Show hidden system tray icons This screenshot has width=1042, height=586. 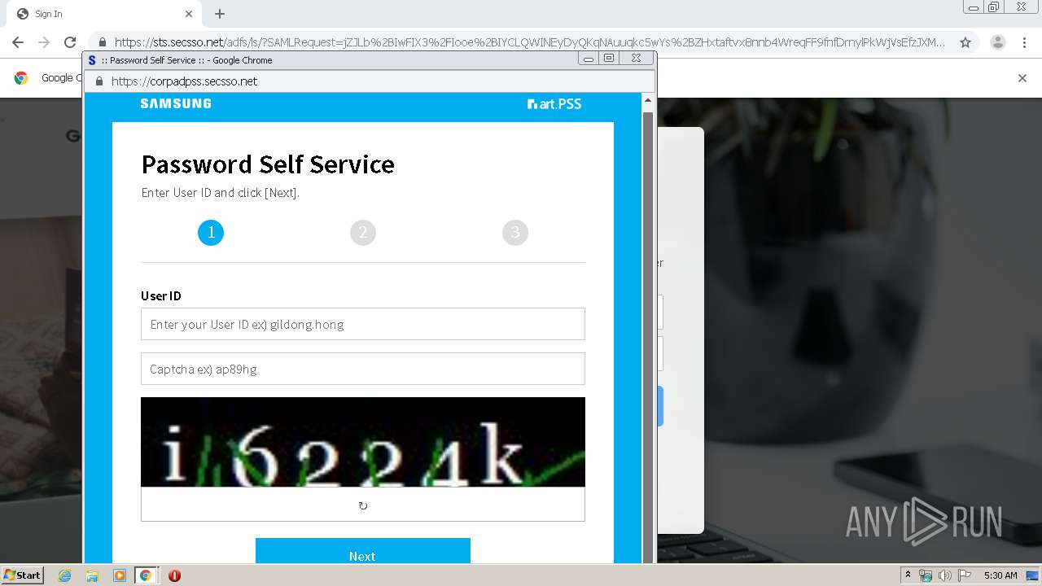tap(908, 575)
